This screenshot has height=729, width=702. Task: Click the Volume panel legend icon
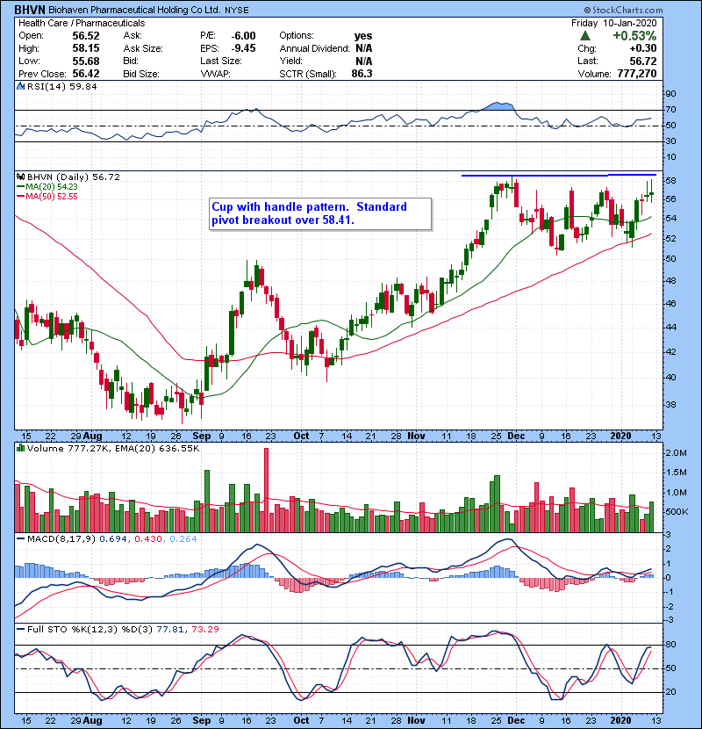[x=19, y=450]
